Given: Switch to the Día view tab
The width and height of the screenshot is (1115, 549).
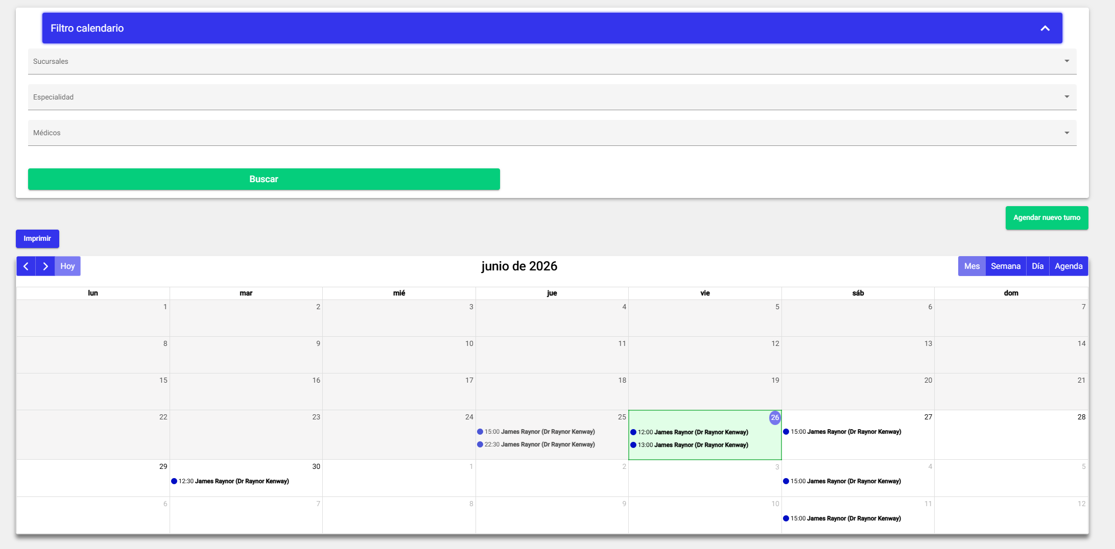Looking at the screenshot, I should (1038, 266).
